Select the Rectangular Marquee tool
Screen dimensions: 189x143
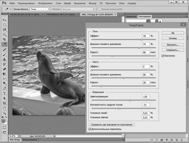4,25
